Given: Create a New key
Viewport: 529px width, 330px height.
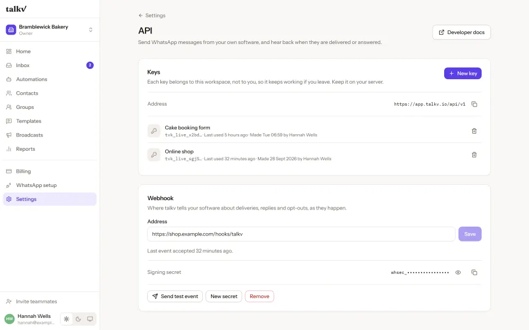Looking at the screenshot, I should coord(462,73).
